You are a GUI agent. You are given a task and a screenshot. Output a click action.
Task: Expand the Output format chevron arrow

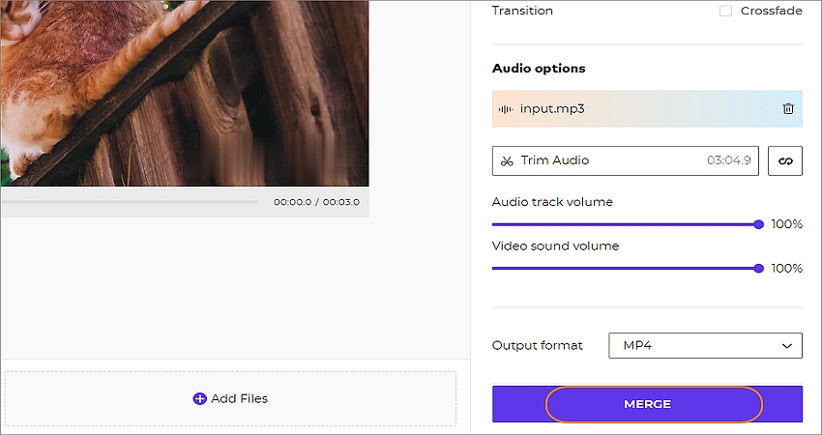click(x=787, y=346)
